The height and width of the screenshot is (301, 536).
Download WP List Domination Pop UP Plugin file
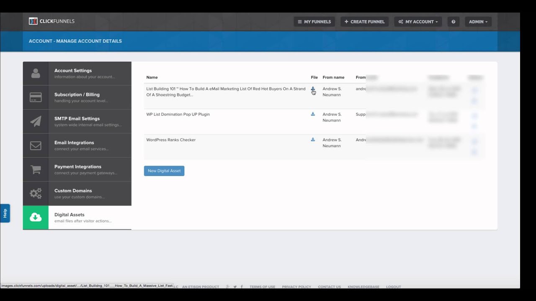click(313, 114)
